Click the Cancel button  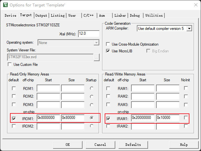[100, 145]
